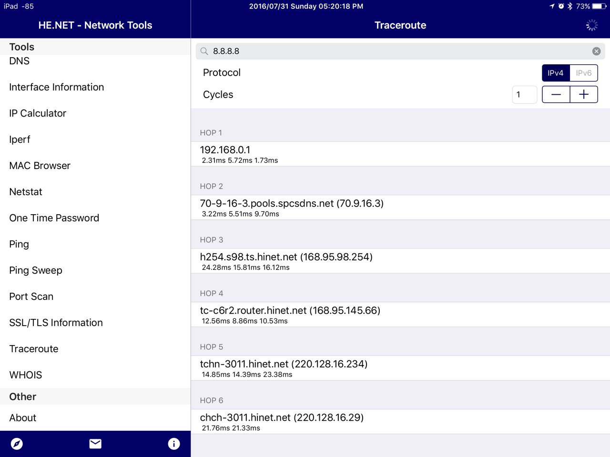This screenshot has height=457, width=610.
Task: Tap the battery icon in status bar
Action: (599, 6)
